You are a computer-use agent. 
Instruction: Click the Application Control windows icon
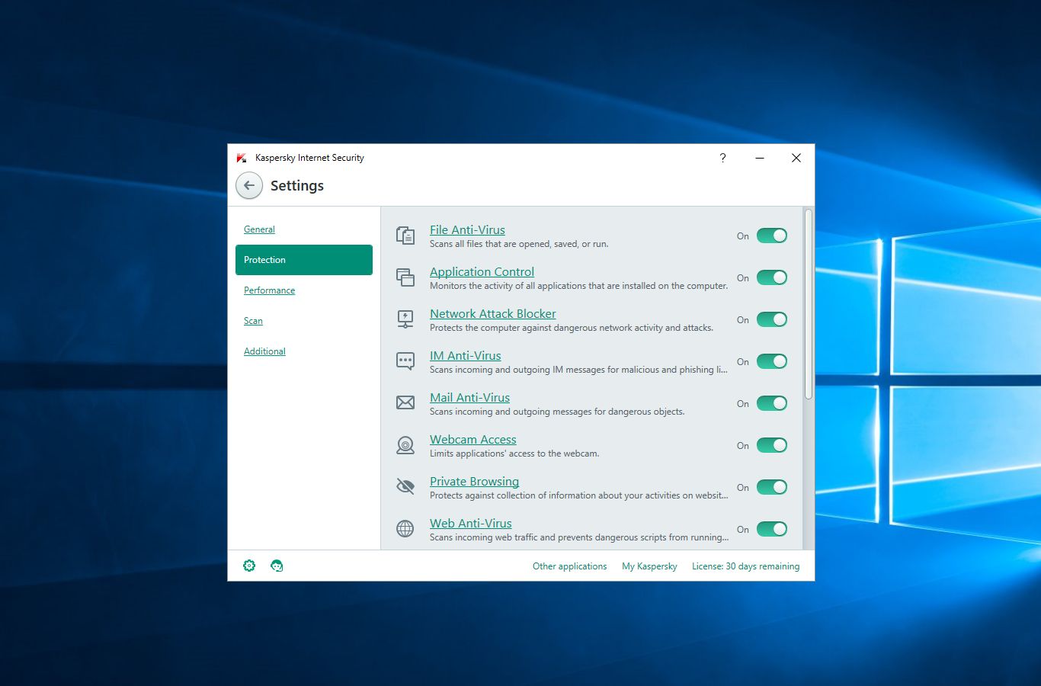coord(405,277)
